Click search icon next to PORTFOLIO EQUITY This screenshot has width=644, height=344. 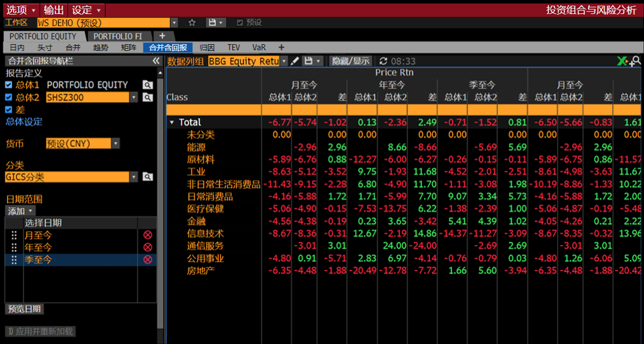point(147,85)
